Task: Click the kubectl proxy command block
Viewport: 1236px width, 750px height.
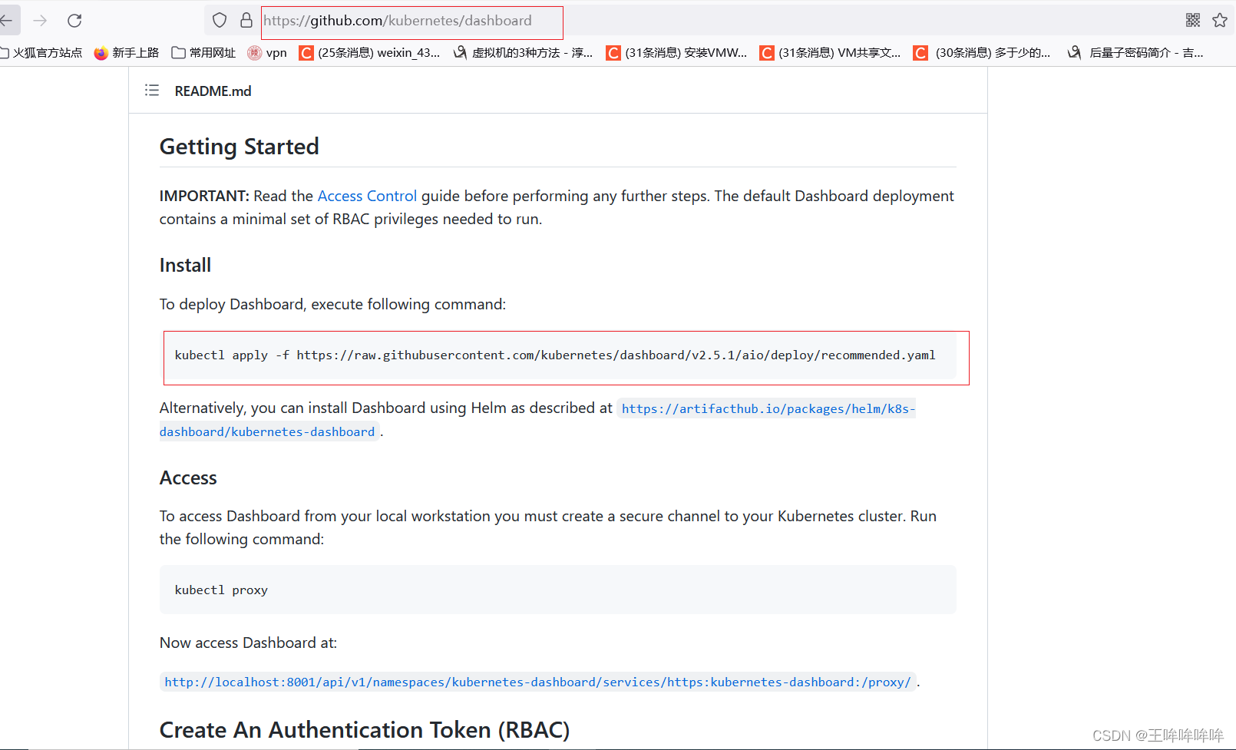Action: [558, 590]
